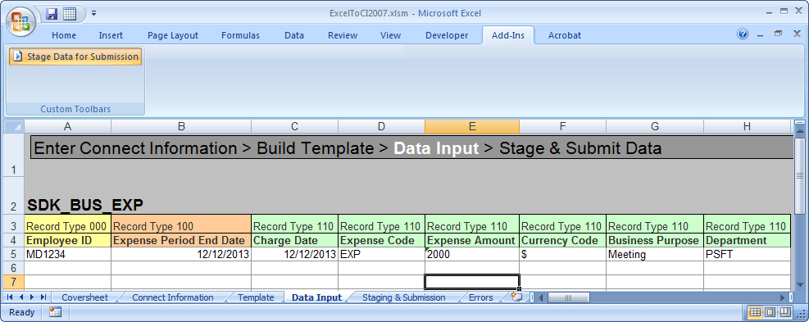Open the Developer ribbon tab

pyautogui.click(x=447, y=35)
